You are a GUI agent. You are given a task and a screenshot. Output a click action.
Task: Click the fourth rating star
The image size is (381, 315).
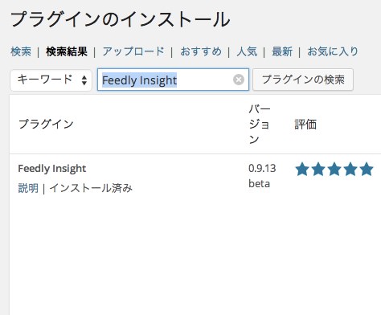point(350,170)
